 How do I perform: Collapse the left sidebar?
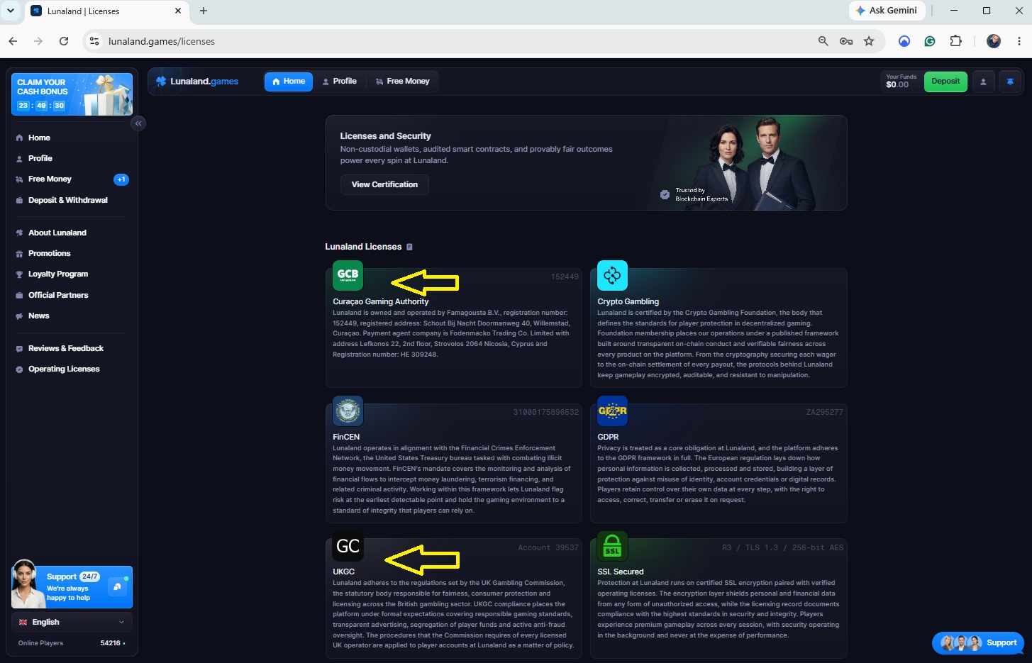click(x=138, y=123)
